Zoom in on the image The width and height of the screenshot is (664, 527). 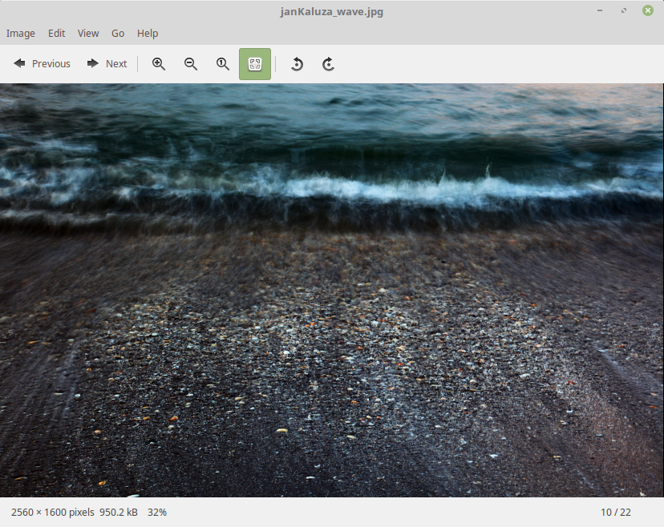[x=159, y=64]
